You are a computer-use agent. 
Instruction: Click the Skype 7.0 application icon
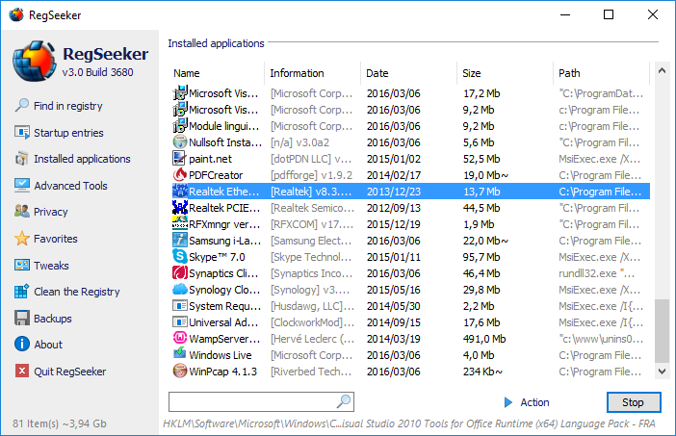(x=179, y=257)
